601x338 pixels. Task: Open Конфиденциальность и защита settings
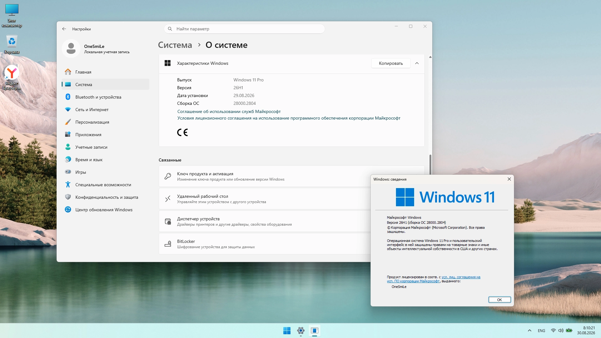(105, 197)
